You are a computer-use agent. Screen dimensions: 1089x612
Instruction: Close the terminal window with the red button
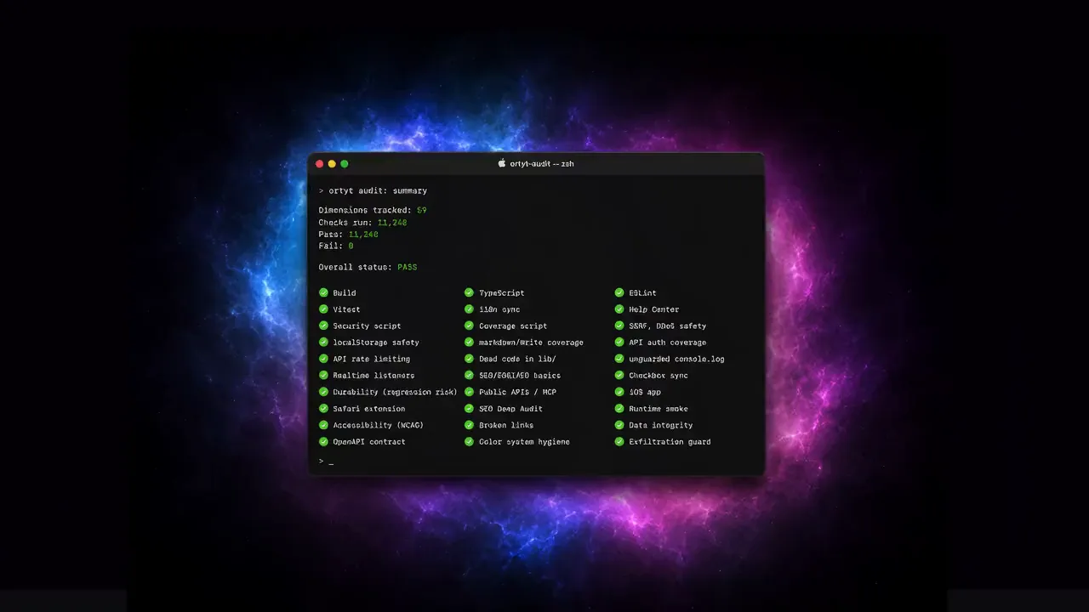(x=320, y=164)
